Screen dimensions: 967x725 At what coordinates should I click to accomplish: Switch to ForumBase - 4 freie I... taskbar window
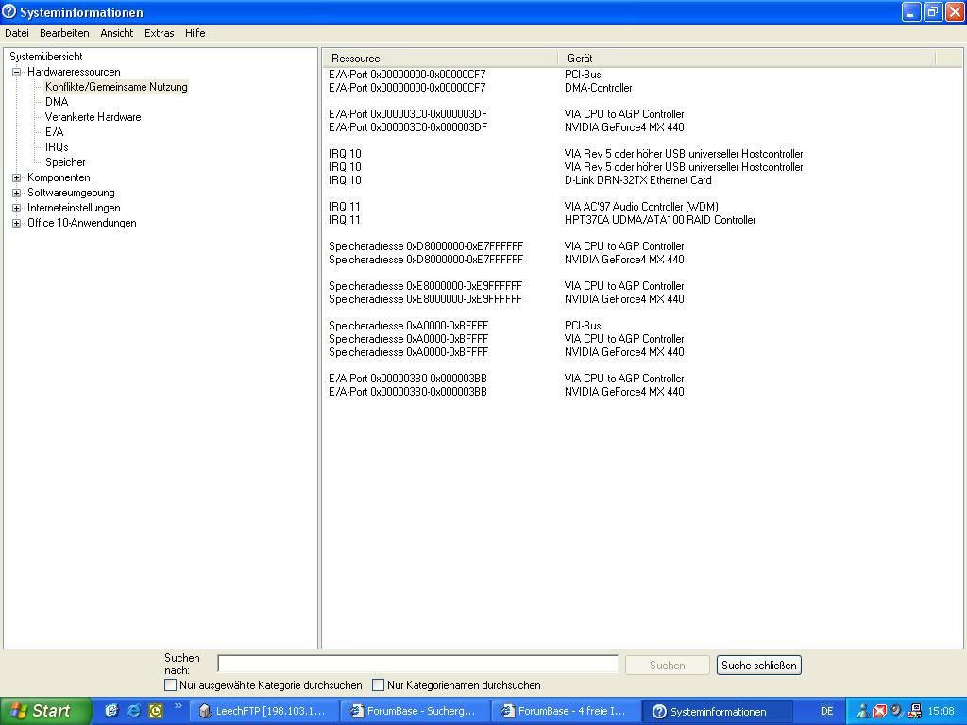coord(567,712)
